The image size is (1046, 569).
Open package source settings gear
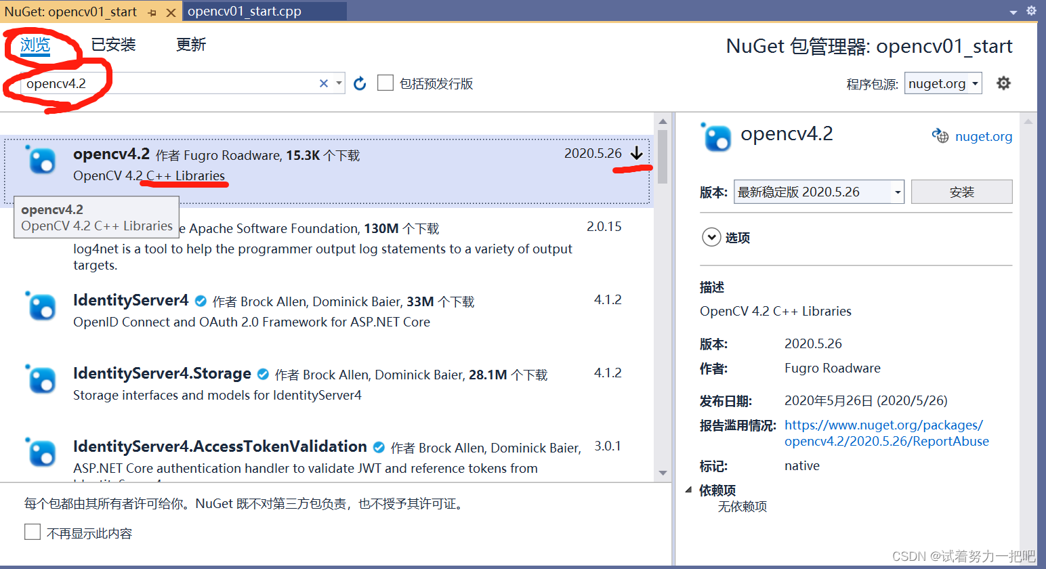(1003, 83)
